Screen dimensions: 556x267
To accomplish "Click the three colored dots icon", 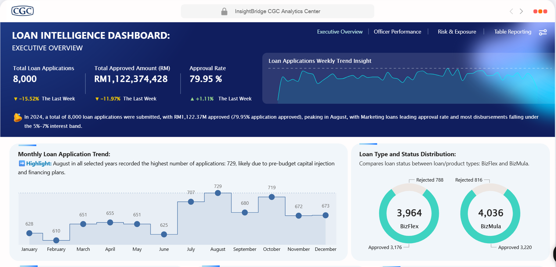I will point(540,11).
